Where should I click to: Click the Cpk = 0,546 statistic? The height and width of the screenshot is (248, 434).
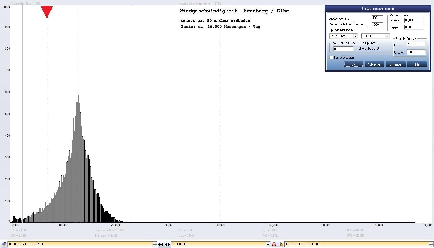(186, 236)
